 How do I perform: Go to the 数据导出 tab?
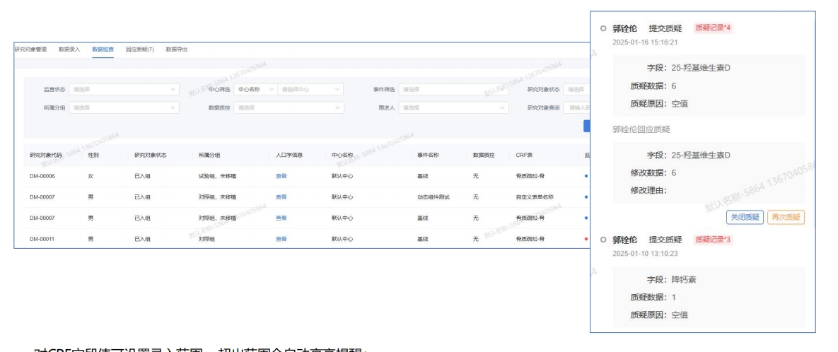[176, 49]
